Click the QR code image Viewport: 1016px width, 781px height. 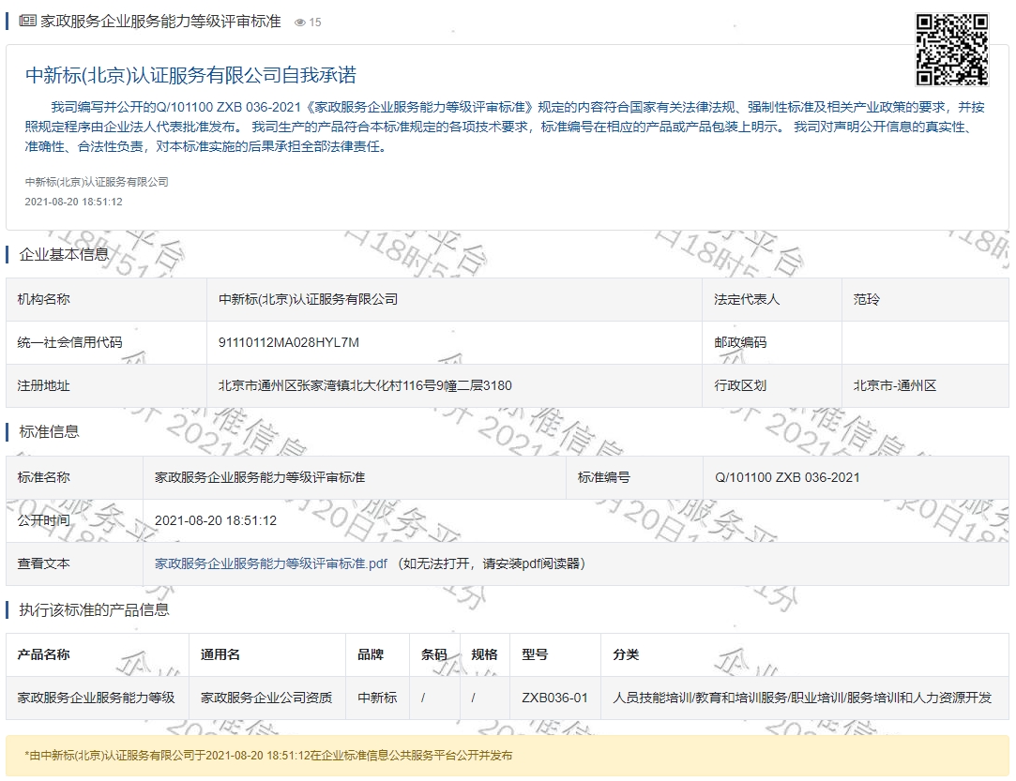tap(951, 50)
